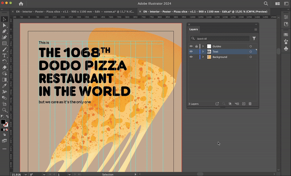
Task: Collapse Layers panel with double-arrow icon
Action: point(256,24)
